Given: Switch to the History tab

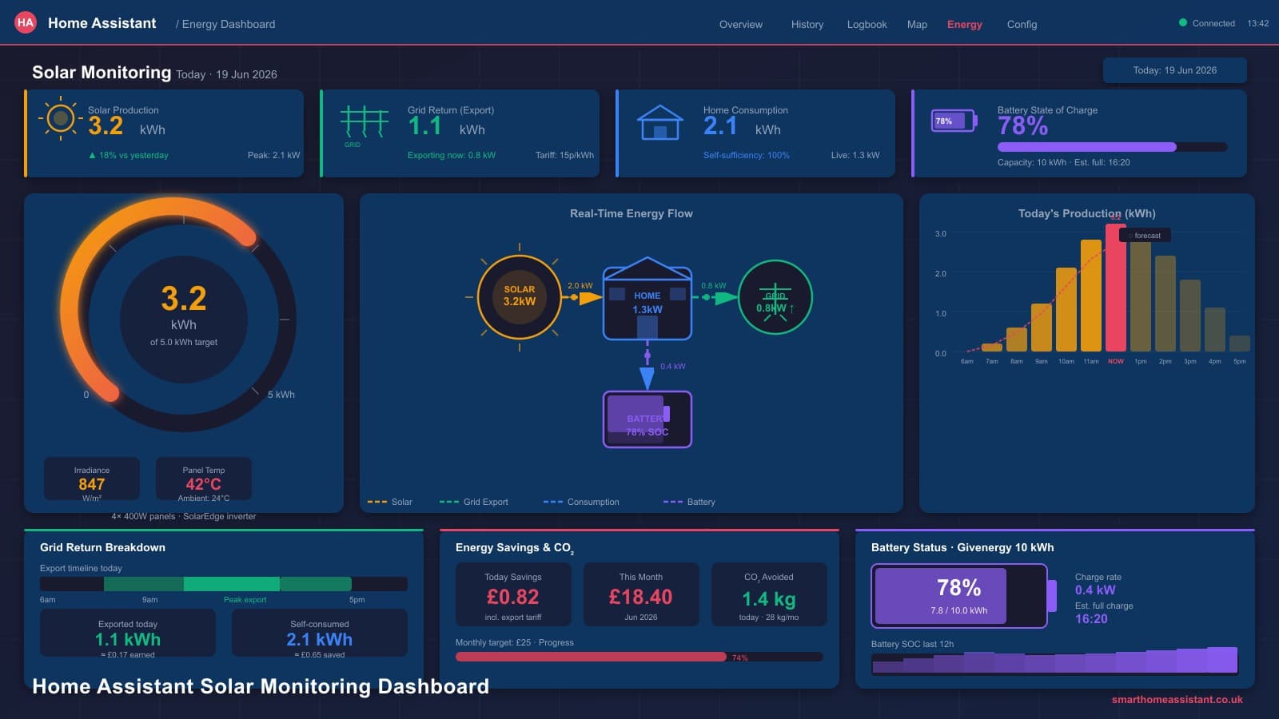Looking at the screenshot, I should tap(807, 25).
